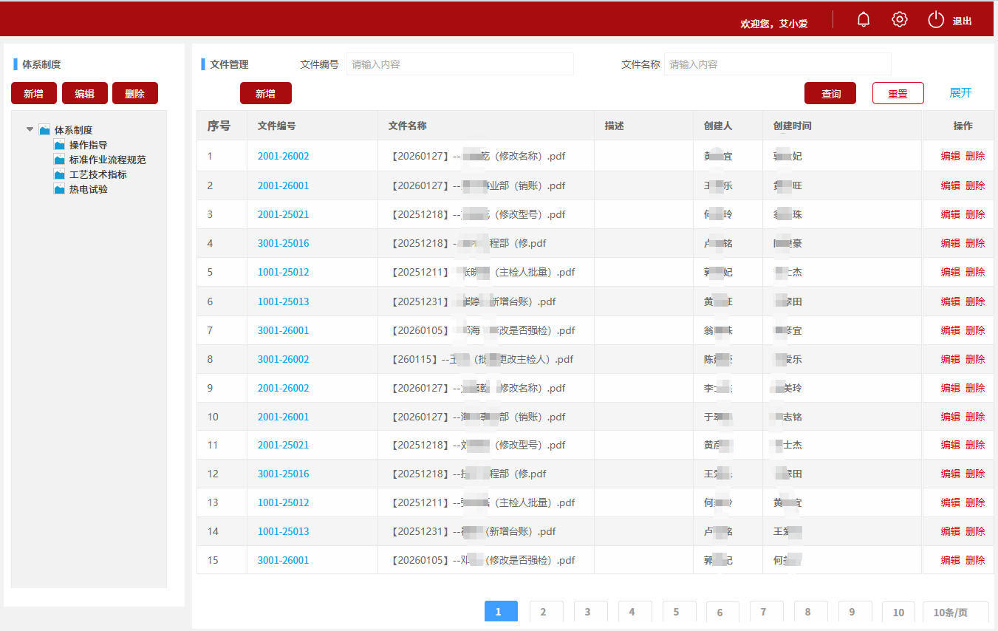Go to page 5 in pagination
998x631 pixels.
click(677, 612)
